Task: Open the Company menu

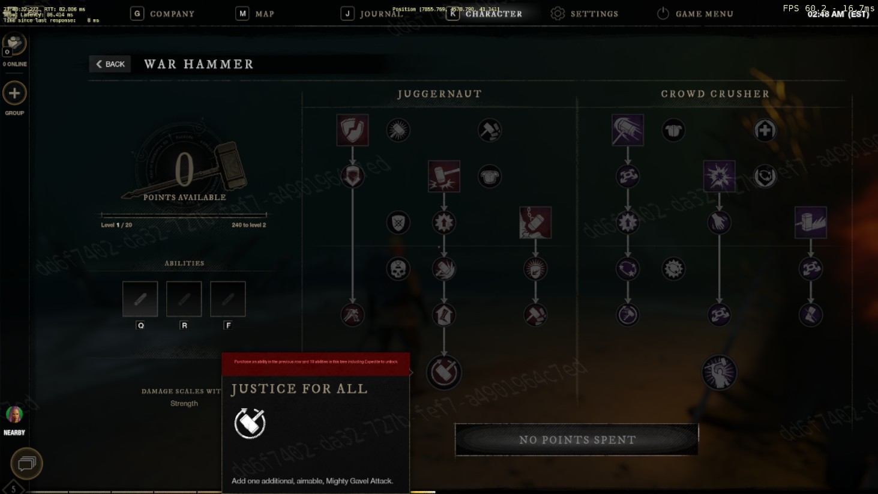Action: pos(163,13)
